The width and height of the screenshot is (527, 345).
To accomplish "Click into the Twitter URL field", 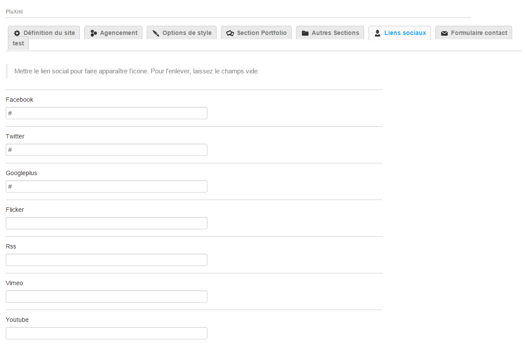I will pos(106,150).
